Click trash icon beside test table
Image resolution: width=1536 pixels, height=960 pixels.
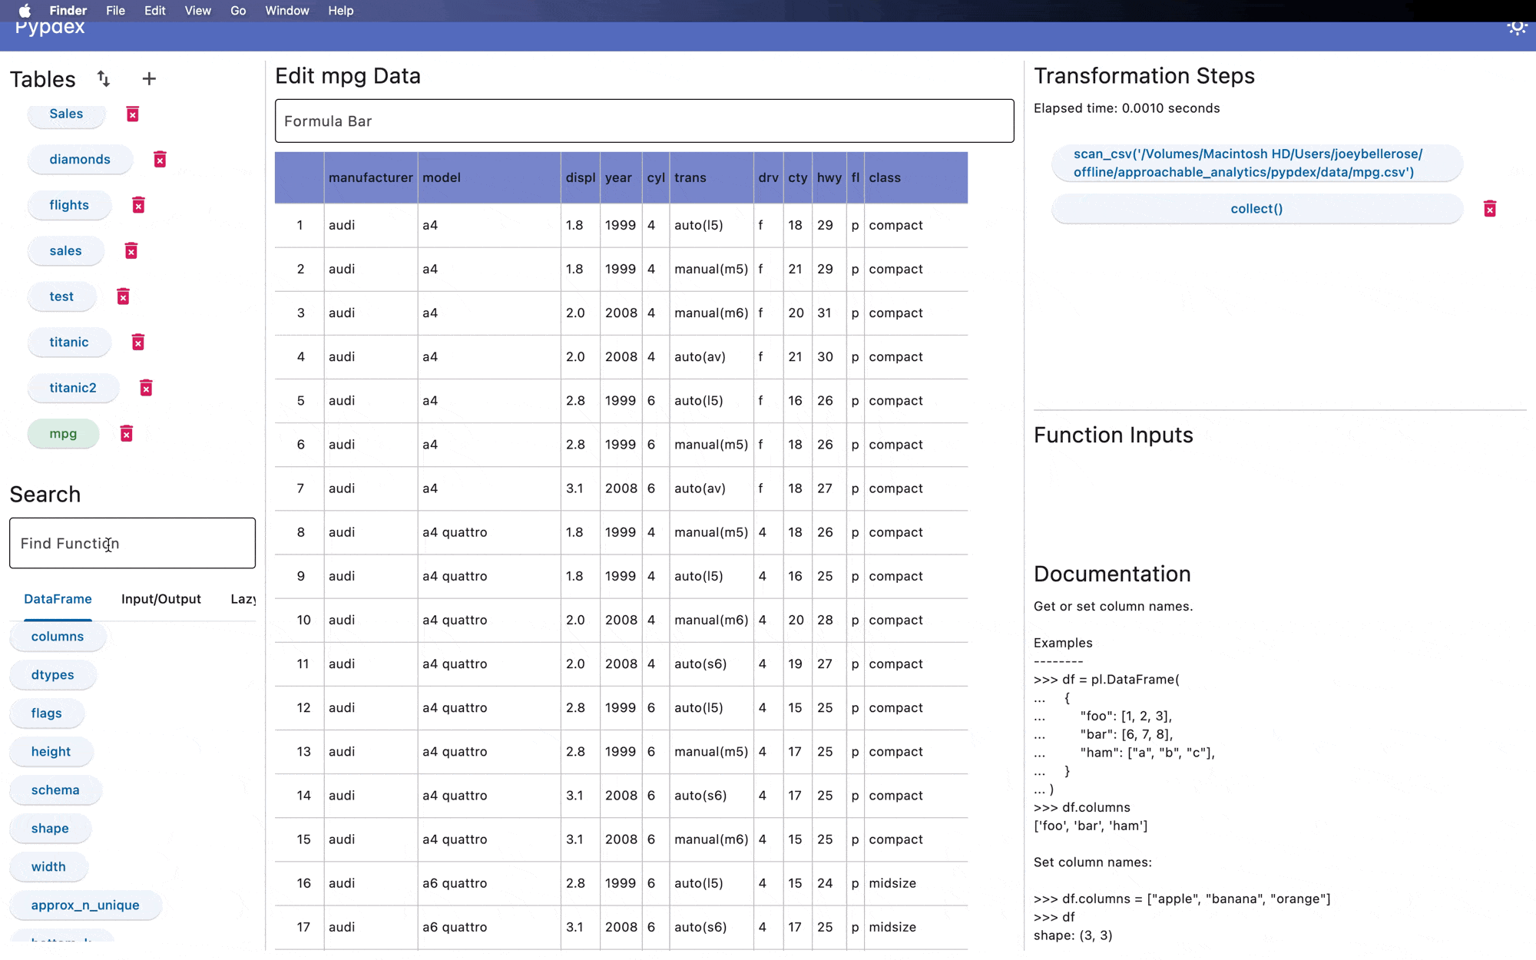(123, 296)
